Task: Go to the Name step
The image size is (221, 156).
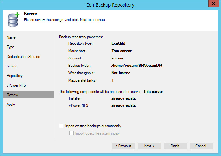Action: point(11,37)
